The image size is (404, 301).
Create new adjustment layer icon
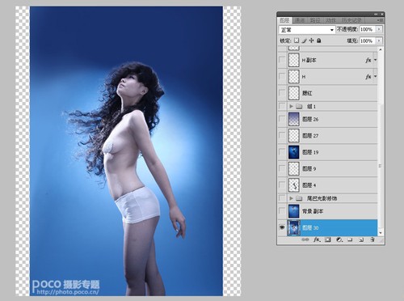(339, 240)
